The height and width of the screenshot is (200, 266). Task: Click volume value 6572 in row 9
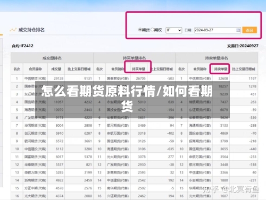pos(60,141)
